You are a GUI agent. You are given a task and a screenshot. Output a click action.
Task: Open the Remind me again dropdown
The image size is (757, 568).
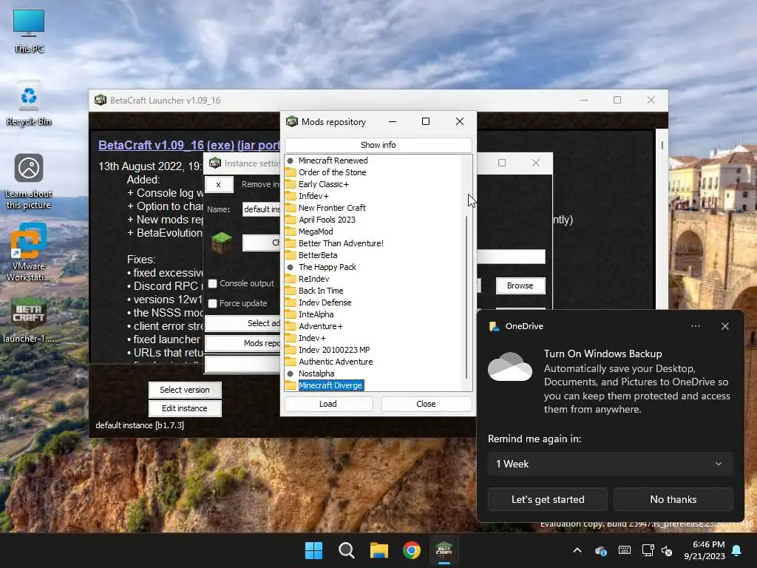(x=610, y=464)
